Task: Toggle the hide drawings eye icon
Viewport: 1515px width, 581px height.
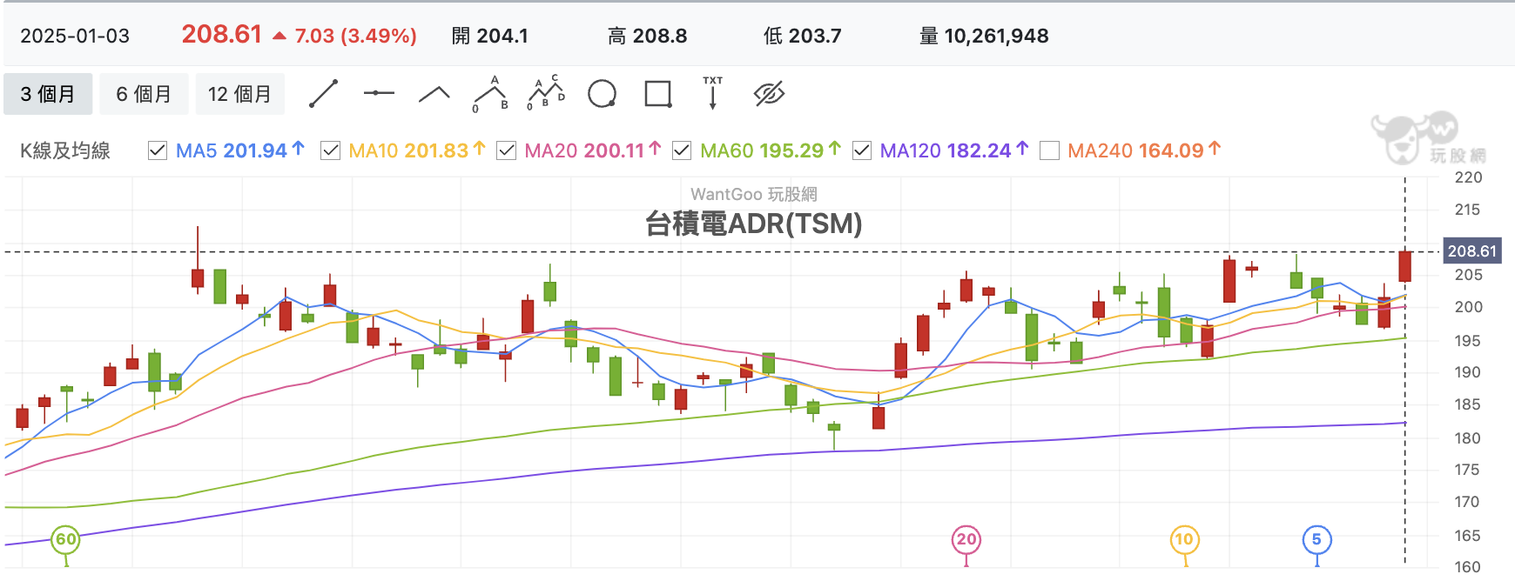Action: coord(769,94)
